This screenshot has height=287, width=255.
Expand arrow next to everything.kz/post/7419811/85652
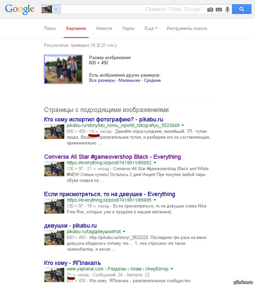tap(155, 163)
